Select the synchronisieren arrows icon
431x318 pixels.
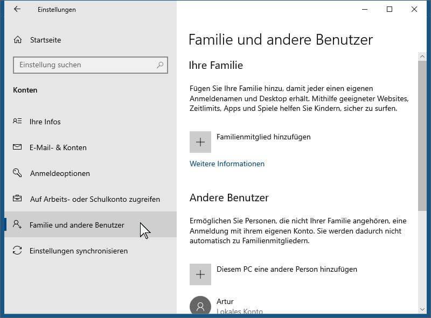tap(17, 250)
